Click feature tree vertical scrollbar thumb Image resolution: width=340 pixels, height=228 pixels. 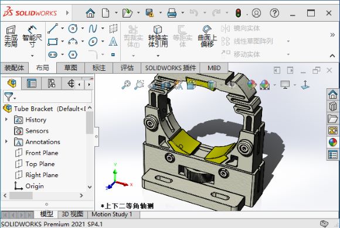90,122
